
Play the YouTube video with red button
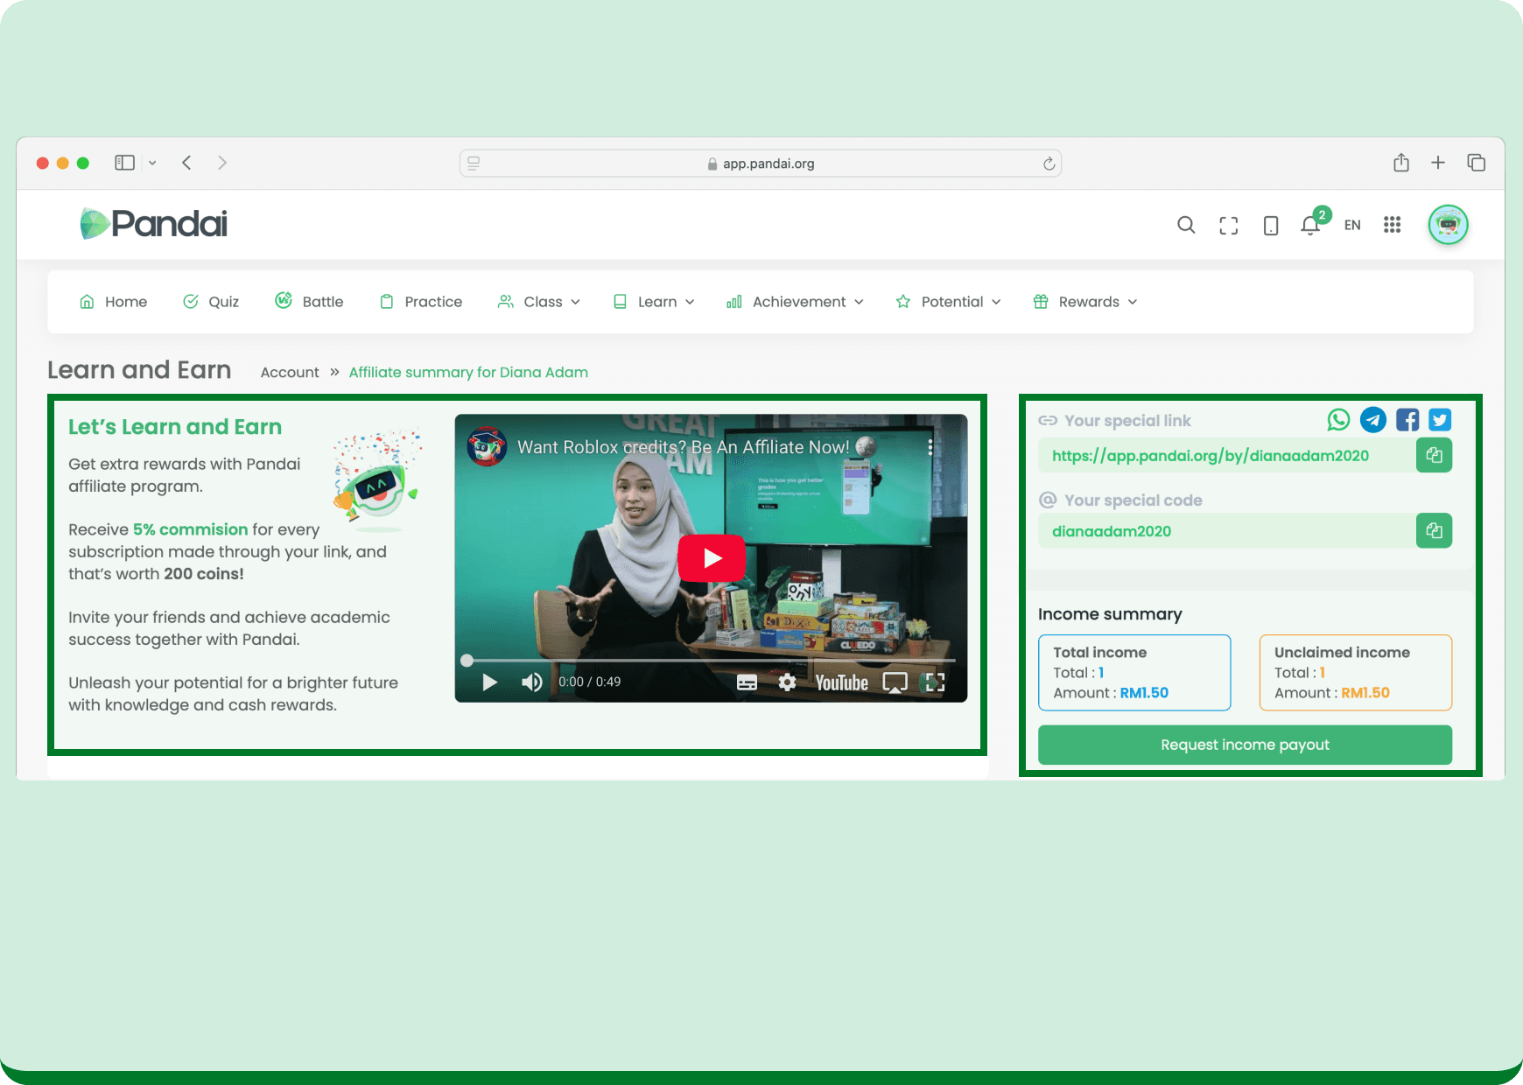(x=712, y=557)
